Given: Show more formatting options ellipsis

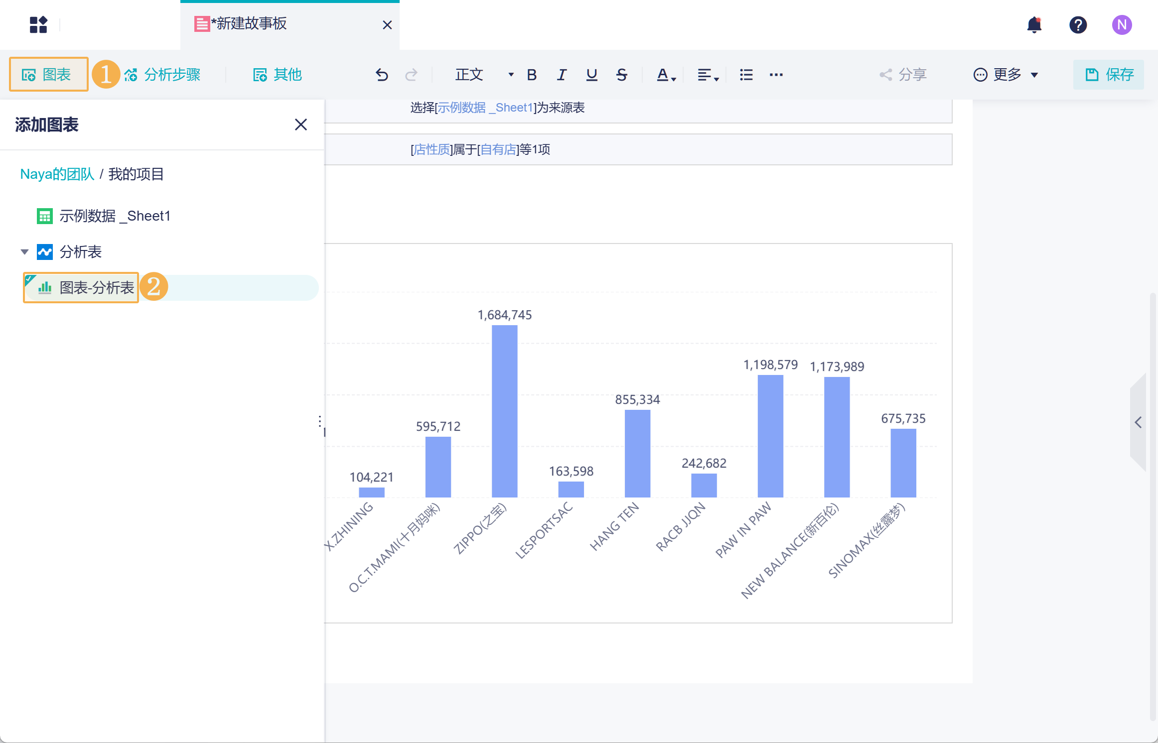Looking at the screenshot, I should click(x=776, y=75).
